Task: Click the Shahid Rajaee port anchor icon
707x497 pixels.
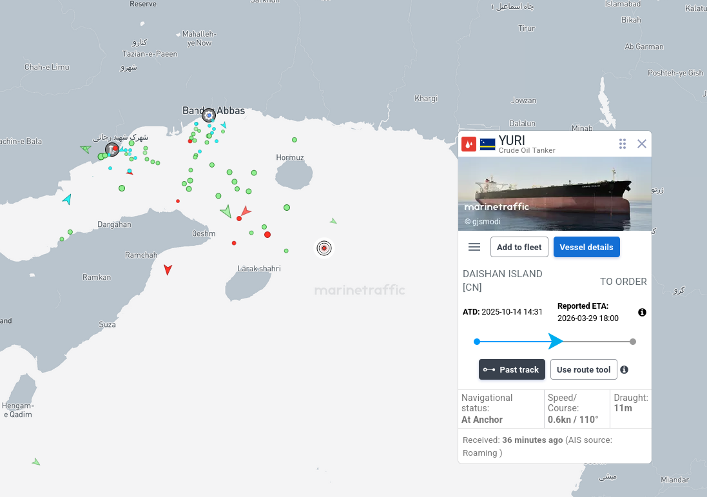Action: tap(111, 149)
